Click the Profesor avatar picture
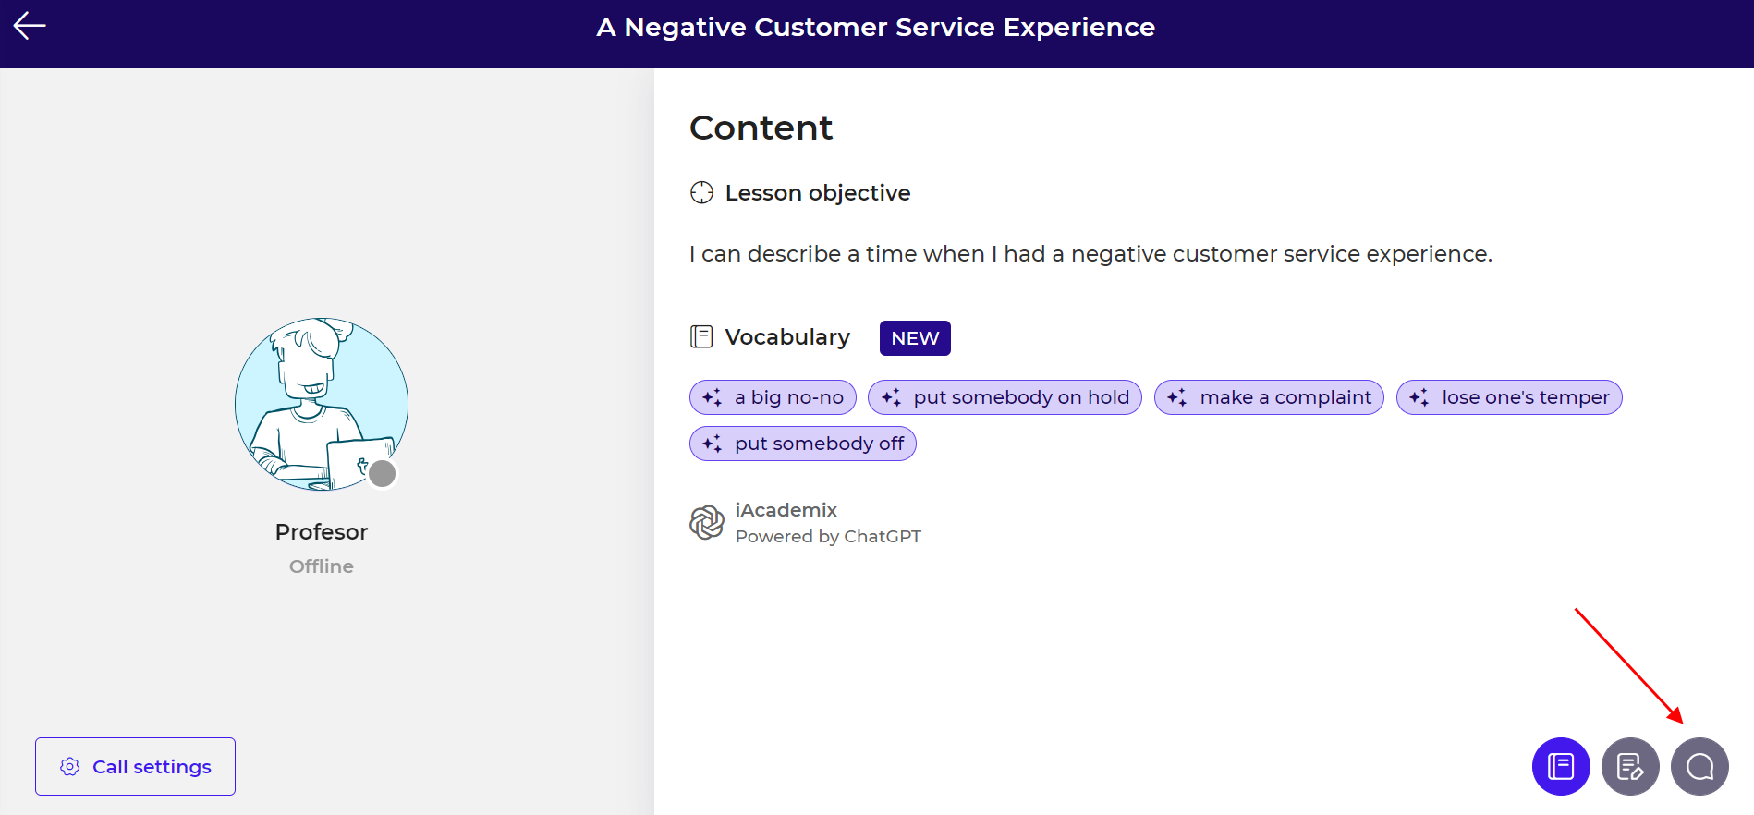The width and height of the screenshot is (1754, 815). coord(321,404)
